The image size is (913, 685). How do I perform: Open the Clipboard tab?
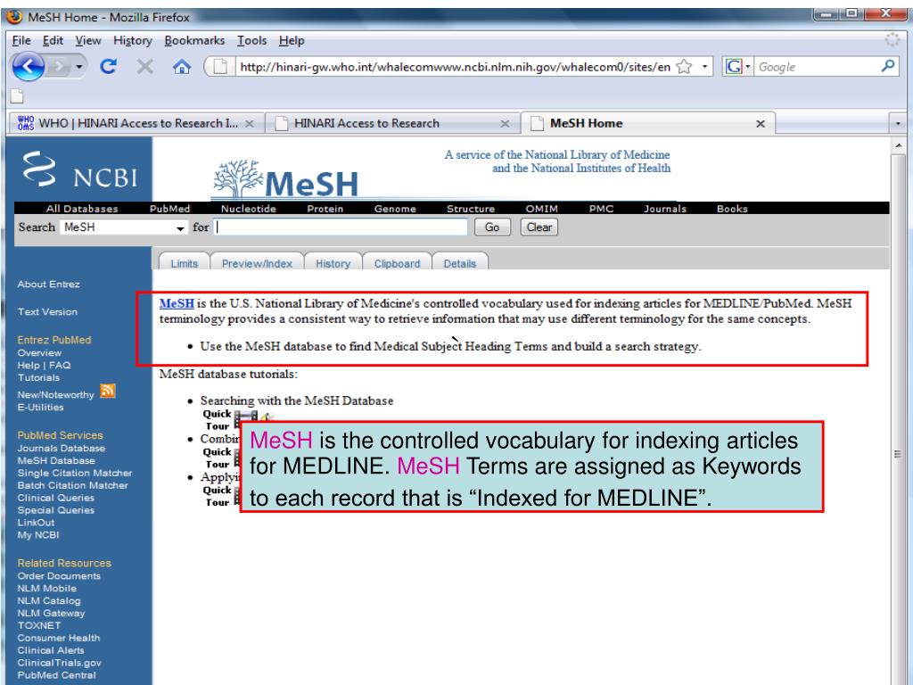397,263
